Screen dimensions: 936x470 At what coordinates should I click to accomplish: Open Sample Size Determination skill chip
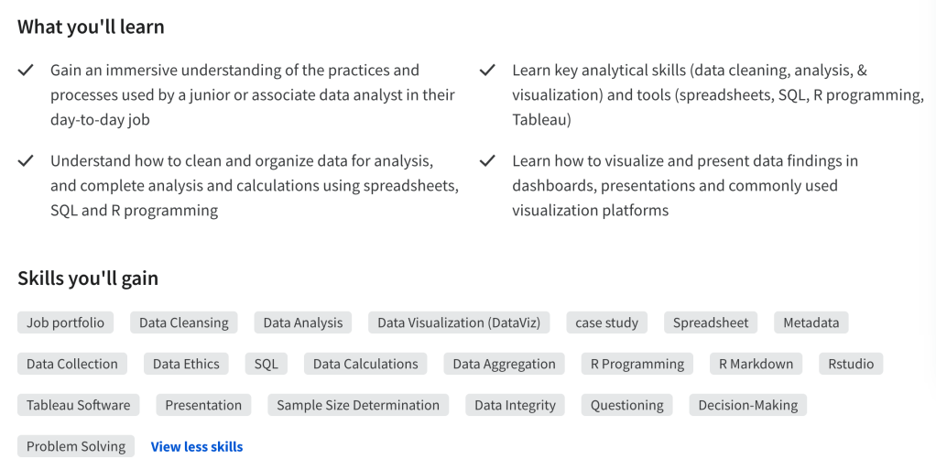click(358, 405)
